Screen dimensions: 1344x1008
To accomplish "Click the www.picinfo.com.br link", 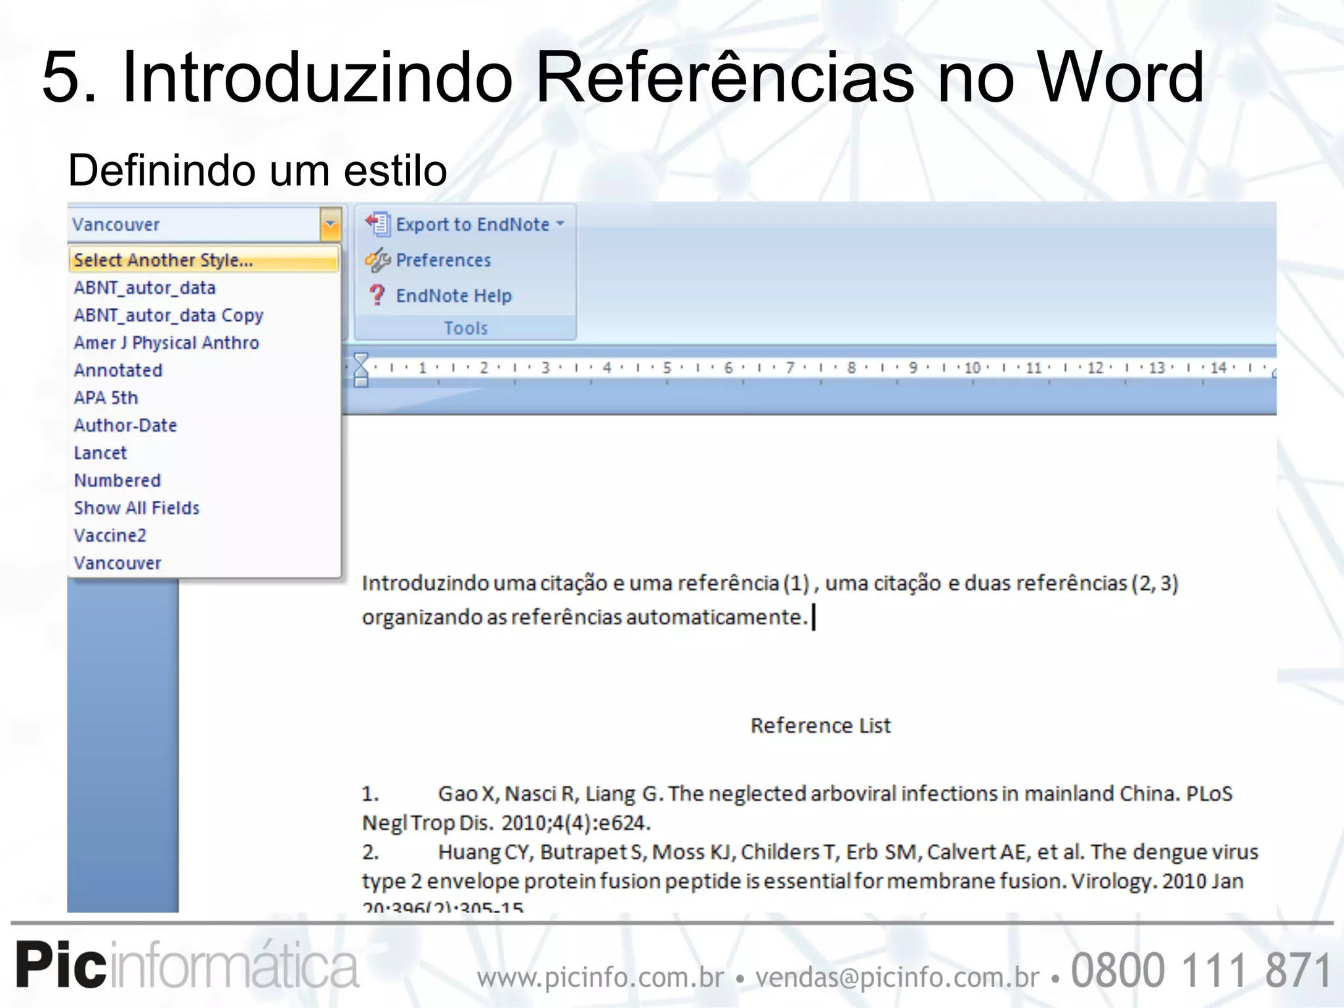I will click(x=600, y=978).
